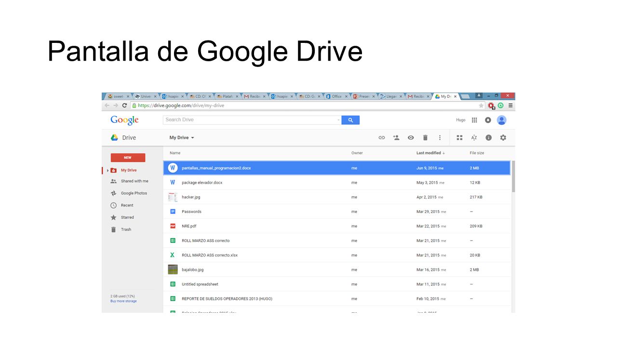Image resolution: width=617 pixels, height=347 pixels.
Task: Click the Excel icon of ROLL MARZO ASS correcto.xlsx
Action: pyautogui.click(x=173, y=255)
